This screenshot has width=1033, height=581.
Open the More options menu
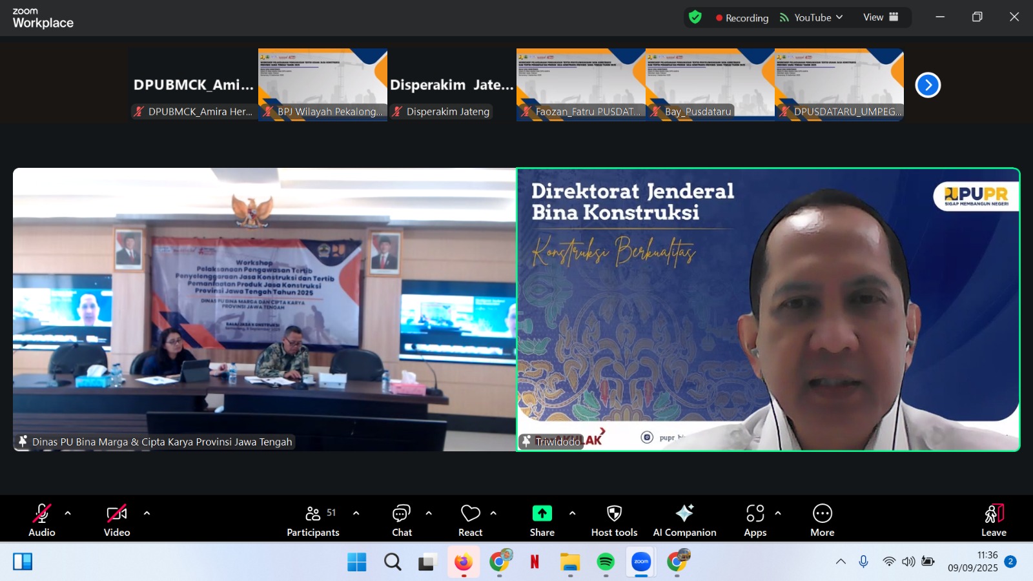point(822,520)
